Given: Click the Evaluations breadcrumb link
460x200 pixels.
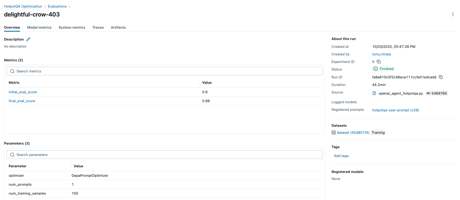Looking at the screenshot, I should pyautogui.click(x=57, y=6).
